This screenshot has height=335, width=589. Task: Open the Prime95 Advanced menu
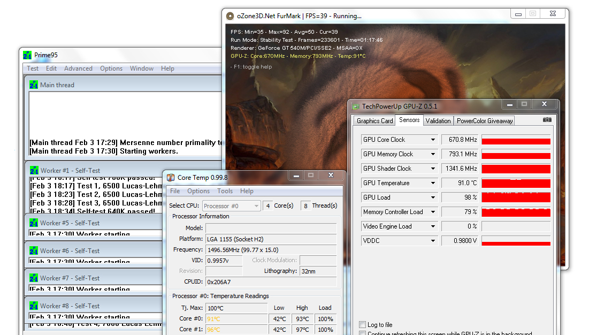pyautogui.click(x=78, y=68)
